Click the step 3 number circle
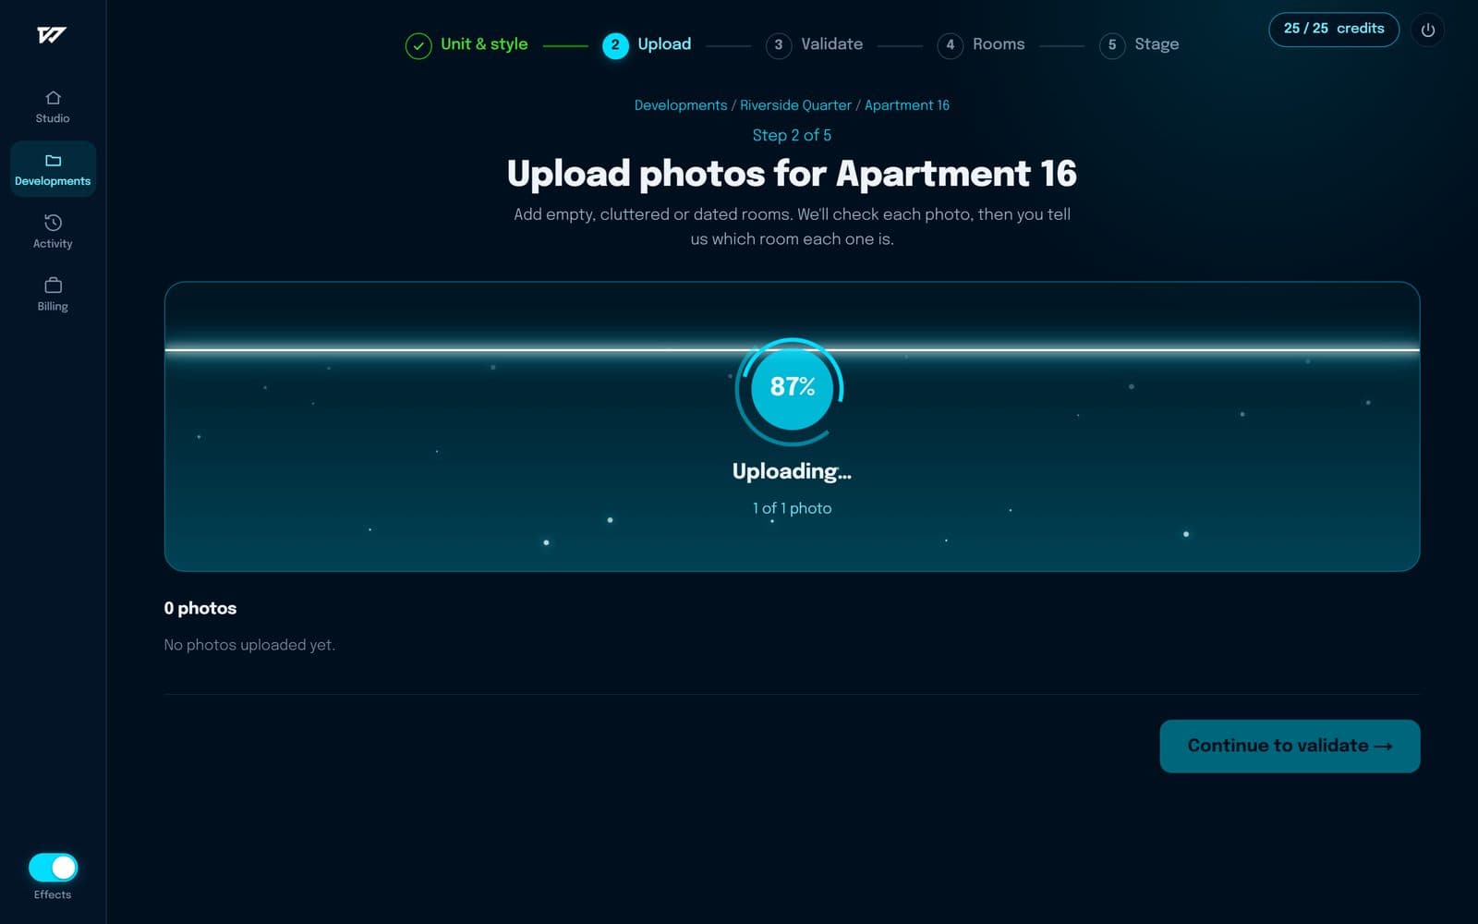The image size is (1478, 924). tap(779, 45)
